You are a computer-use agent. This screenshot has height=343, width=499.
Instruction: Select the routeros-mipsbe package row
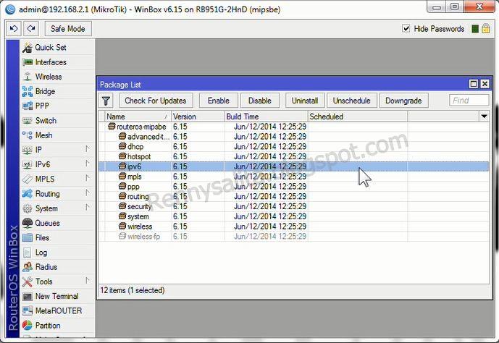point(293,127)
